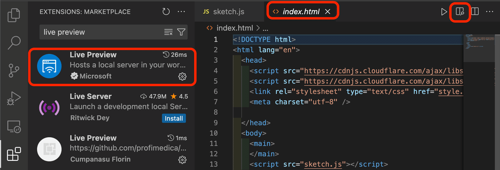Image resolution: width=500 pixels, height=170 pixels.
Task: Click the Live Server purple broadcast icon
Action: point(49,107)
